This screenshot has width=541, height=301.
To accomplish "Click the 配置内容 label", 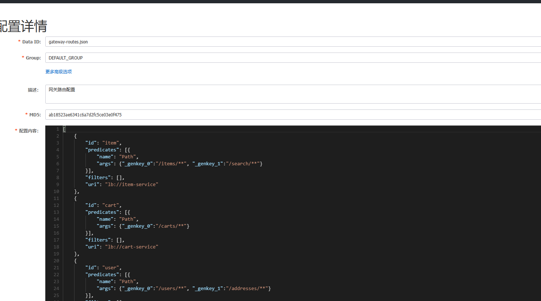I will pos(28,131).
